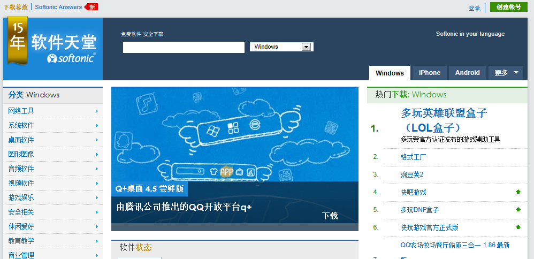The width and height of the screenshot is (534, 259).
Task: Switch to the Windows tab
Action: (x=390, y=73)
